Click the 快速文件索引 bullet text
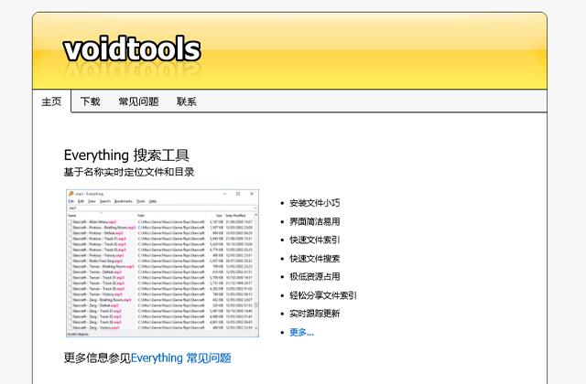The image size is (586, 384). [315, 240]
